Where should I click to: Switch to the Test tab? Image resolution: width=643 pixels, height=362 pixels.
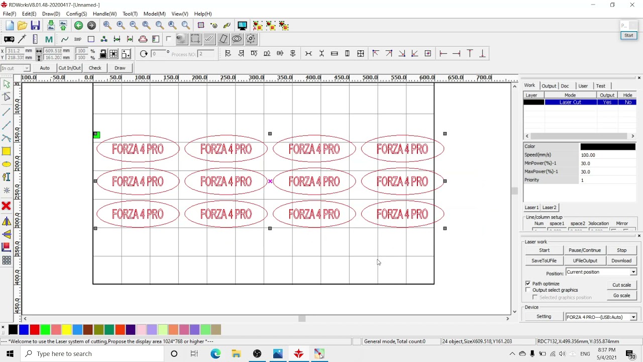click(601, 86)
